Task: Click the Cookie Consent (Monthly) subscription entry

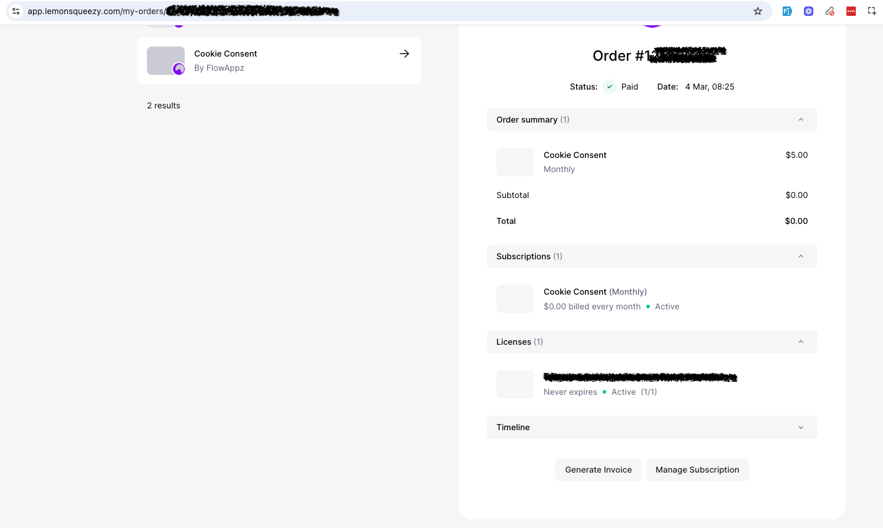Action: click(x=595, y=292)
